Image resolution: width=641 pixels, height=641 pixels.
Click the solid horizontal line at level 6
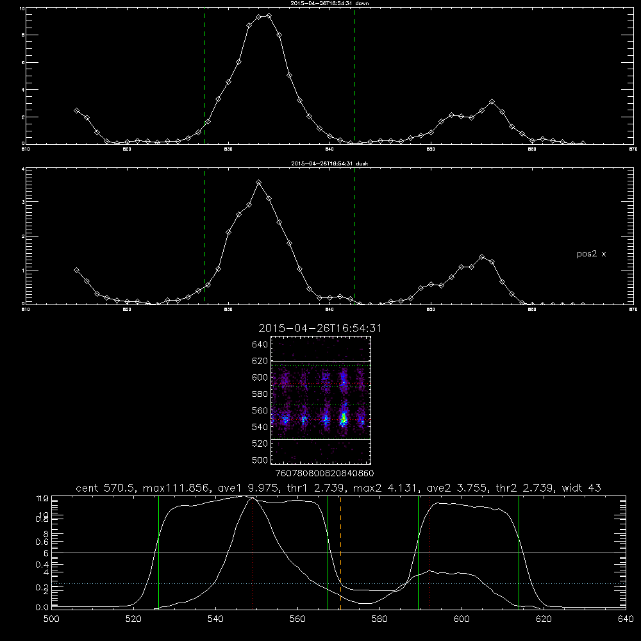point(338,553)
